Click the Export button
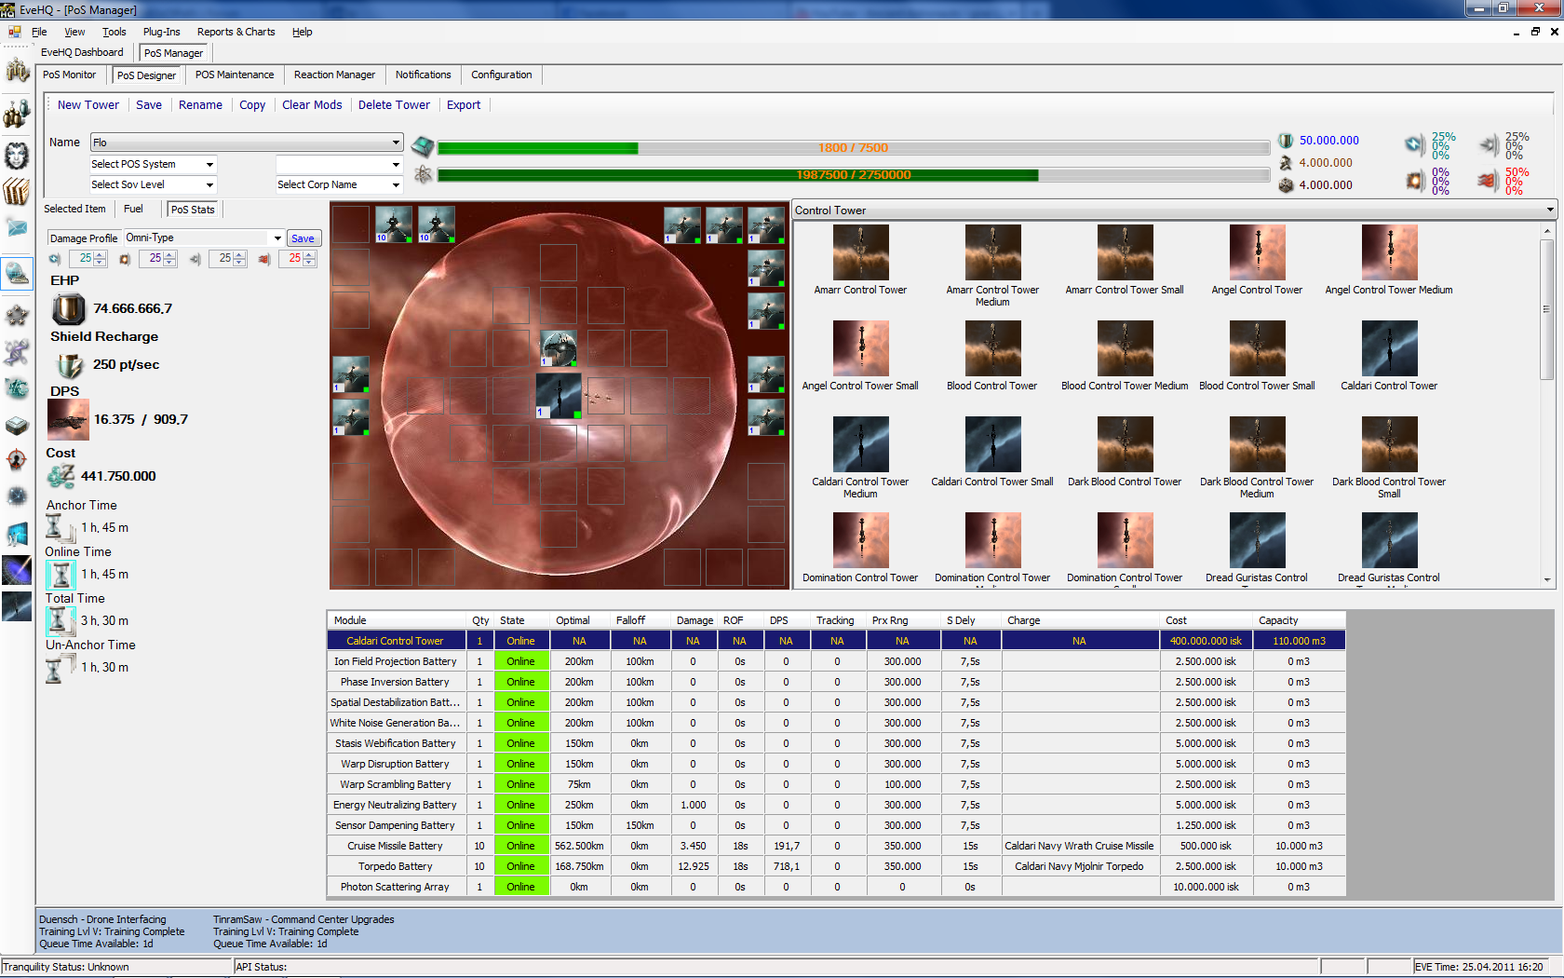 [464, 105]
